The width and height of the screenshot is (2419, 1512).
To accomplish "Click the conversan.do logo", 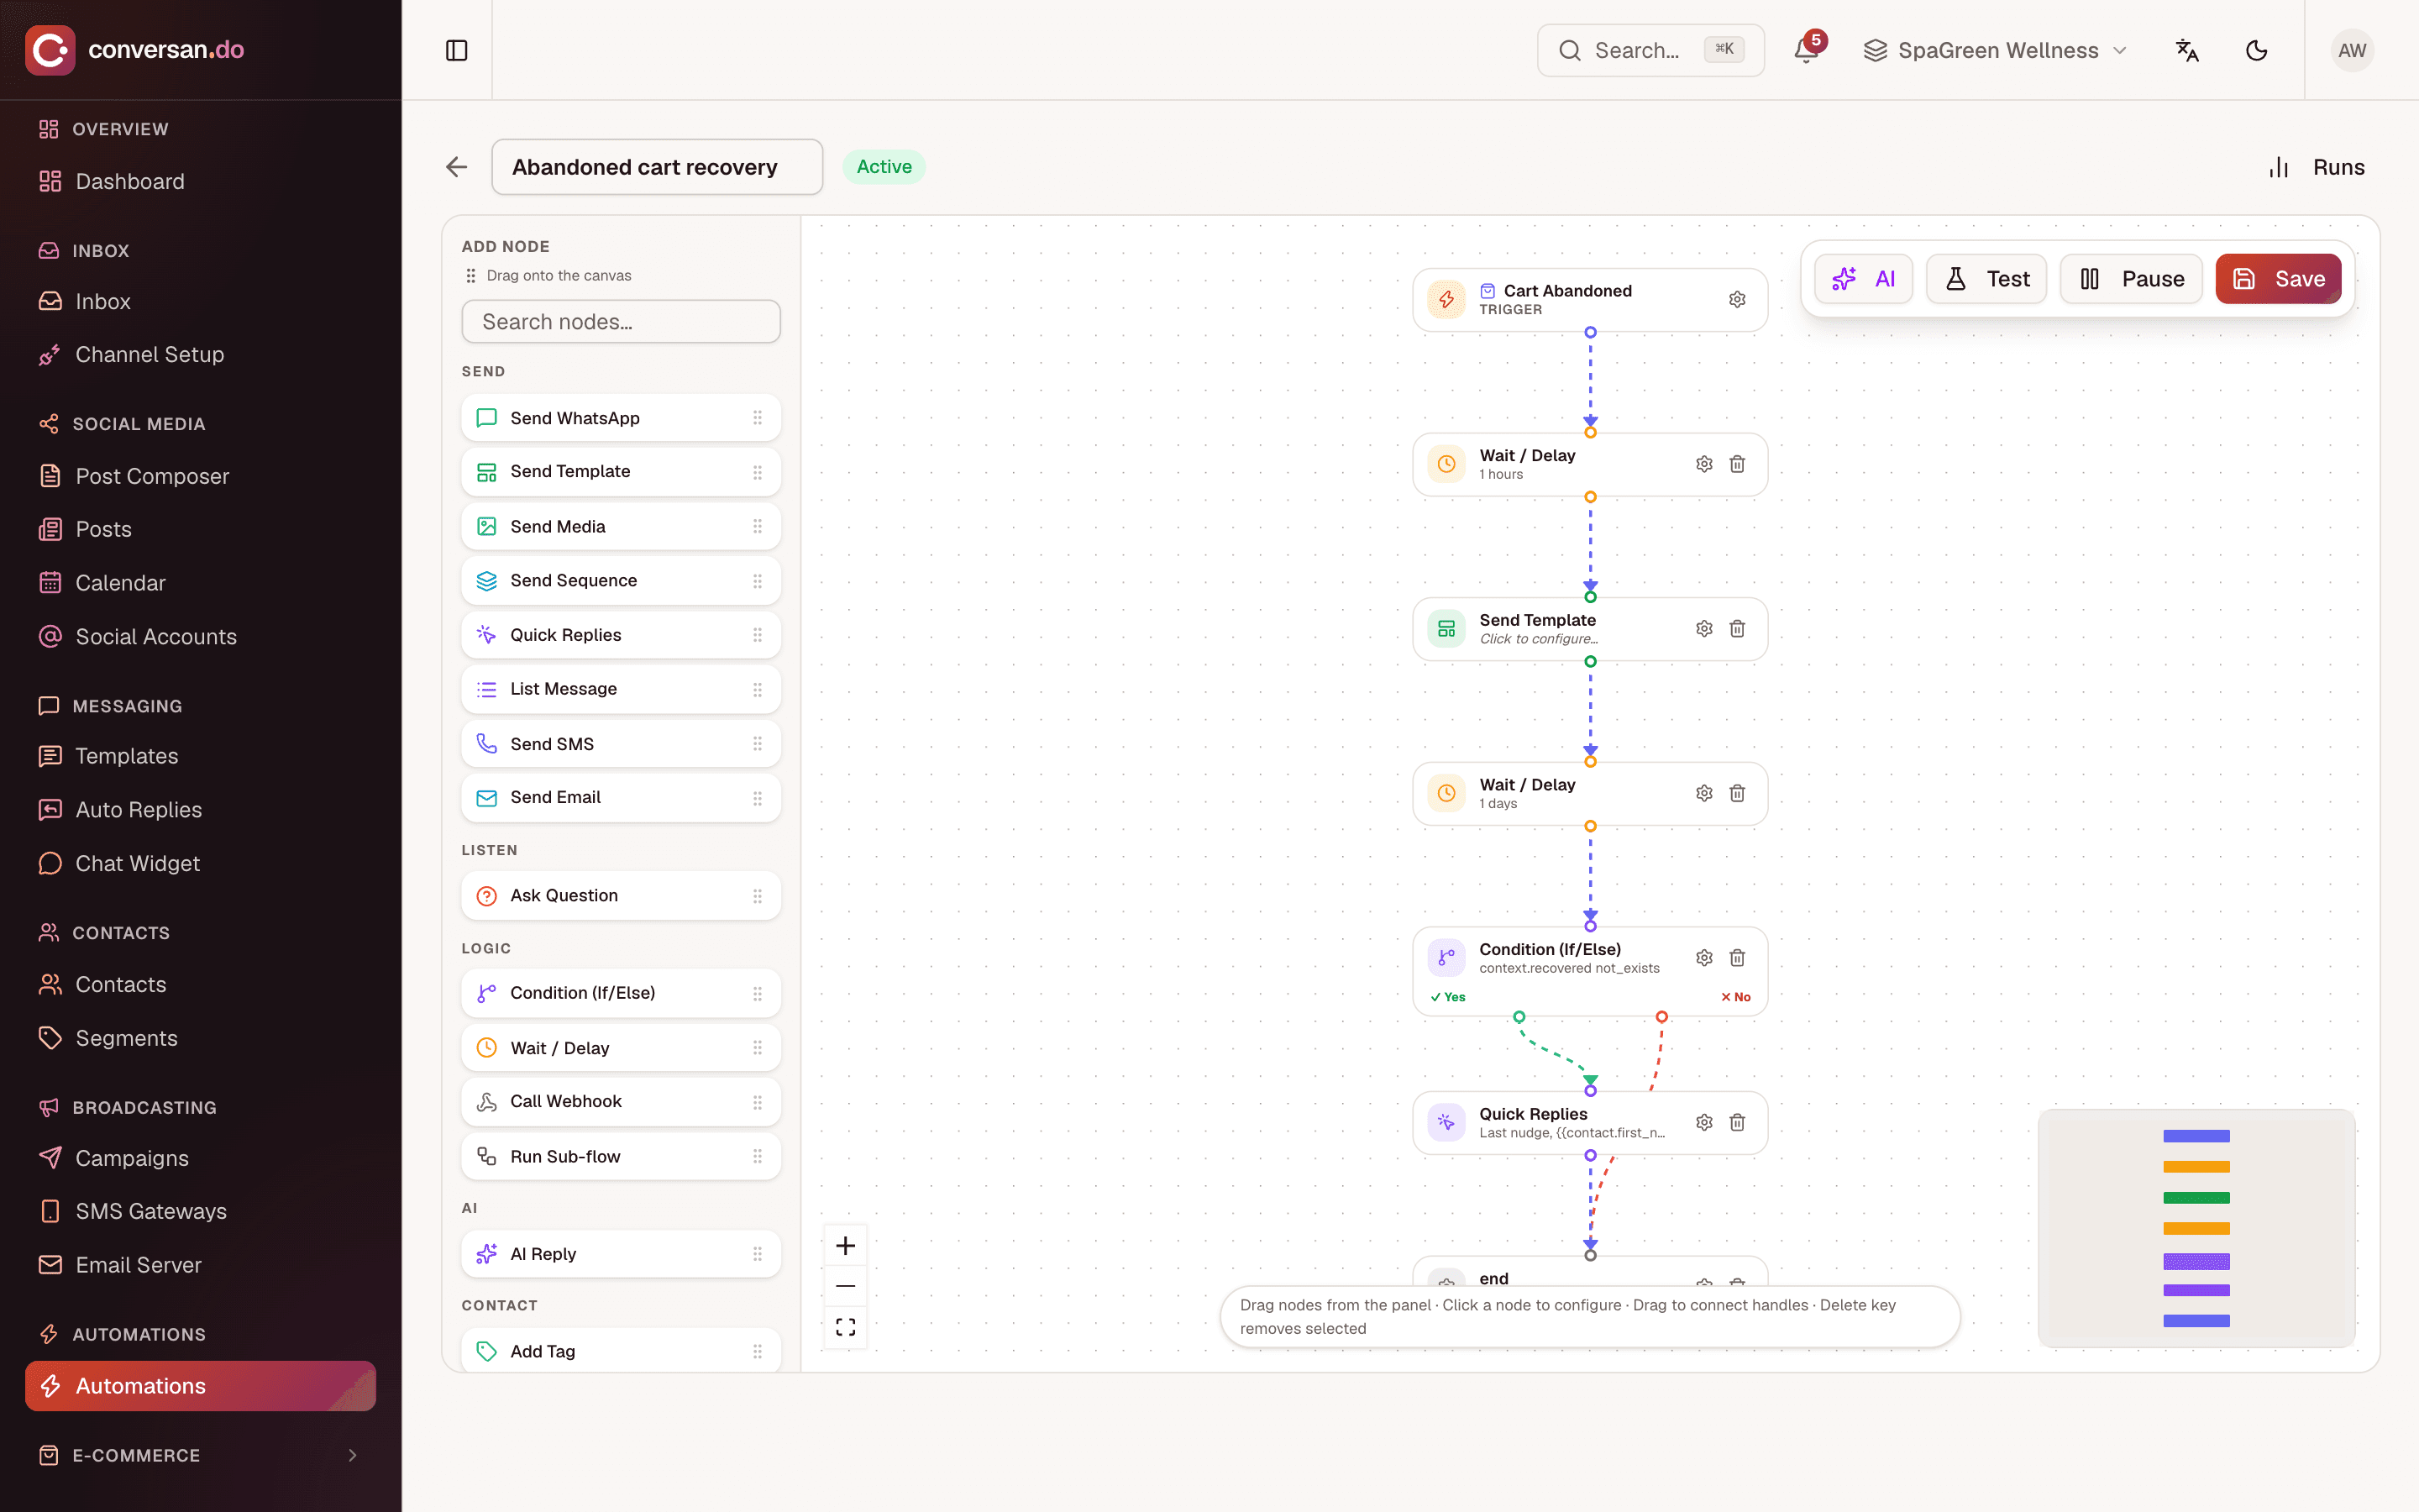I will coord(135,50).
